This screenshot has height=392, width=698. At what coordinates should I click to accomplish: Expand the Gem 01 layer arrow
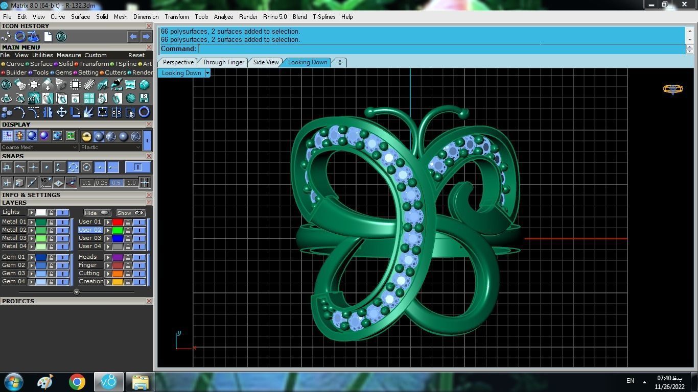point(32,257)
